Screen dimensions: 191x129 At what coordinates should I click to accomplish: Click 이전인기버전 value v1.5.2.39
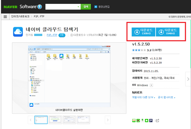point(156,63)
